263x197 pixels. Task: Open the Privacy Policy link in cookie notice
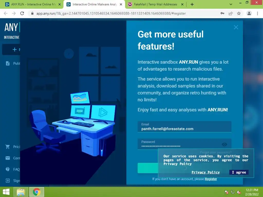pos(206,172)
